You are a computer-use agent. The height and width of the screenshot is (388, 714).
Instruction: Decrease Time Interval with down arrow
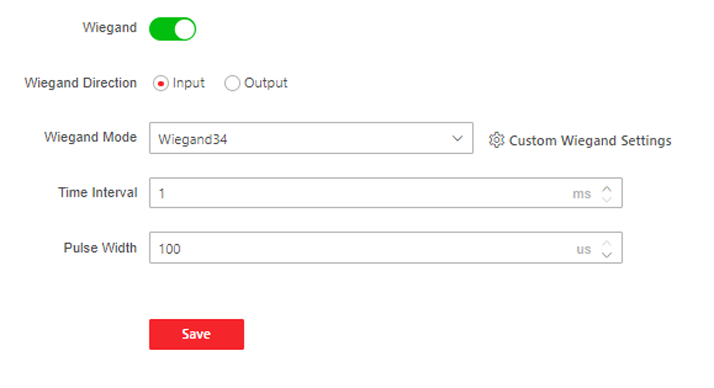click(606, 199)
